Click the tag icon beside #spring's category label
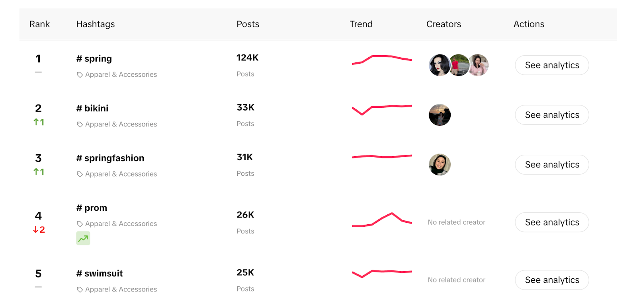 (80, 74)
